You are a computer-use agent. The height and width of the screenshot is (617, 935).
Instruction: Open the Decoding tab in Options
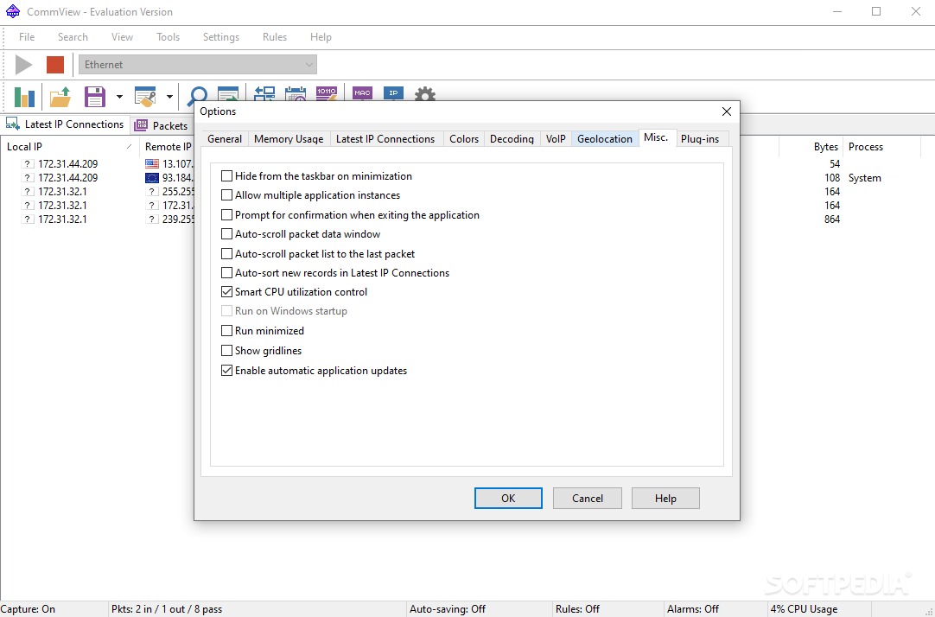click(512, 139)
